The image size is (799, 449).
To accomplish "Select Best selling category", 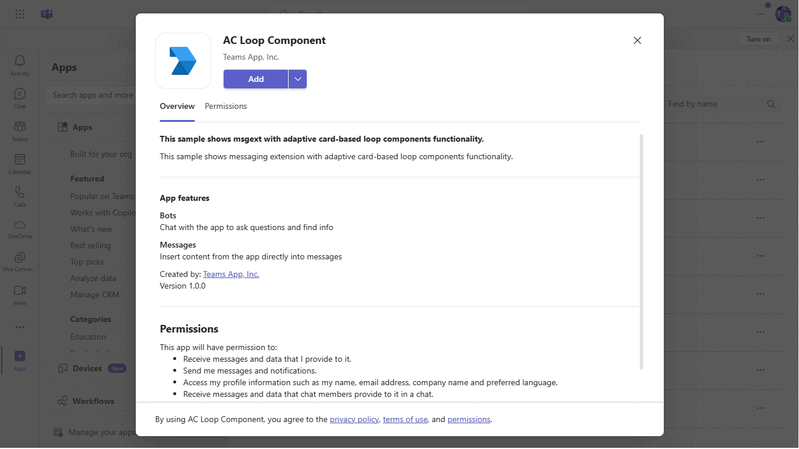I will pos(91,246).
